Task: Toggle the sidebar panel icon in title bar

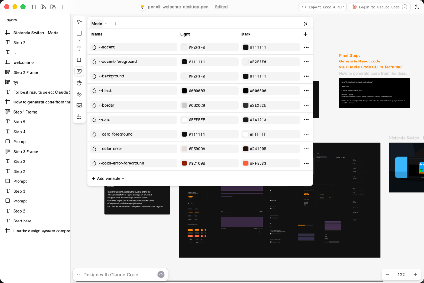Action: click(x=33, y=7)
